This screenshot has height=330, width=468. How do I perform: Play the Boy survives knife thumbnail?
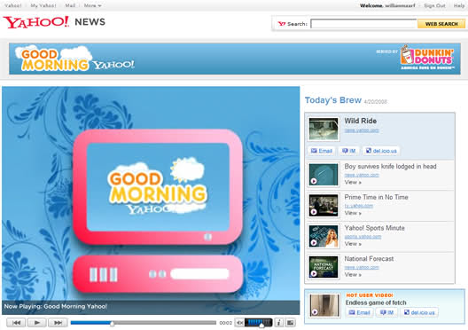(324, 175)
